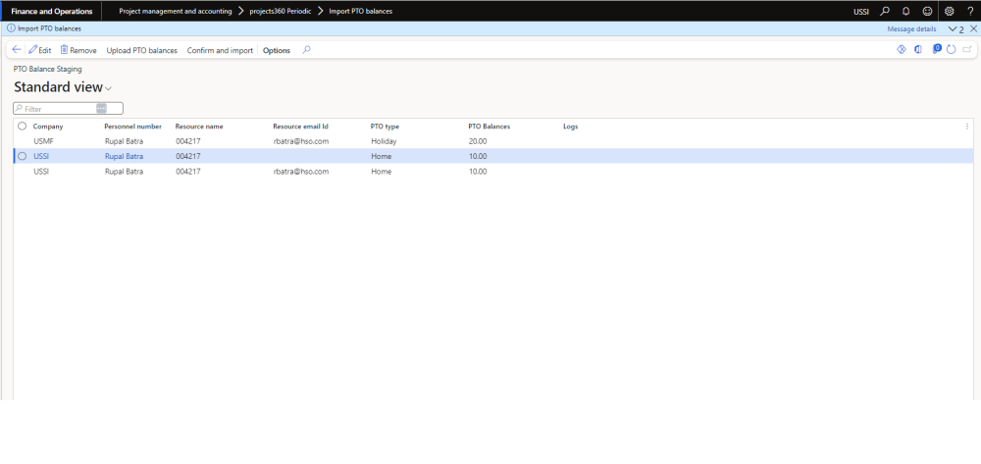This screenshot has height=464, width=981.
Task: Click Confirm and import
Action: [220, 50]
